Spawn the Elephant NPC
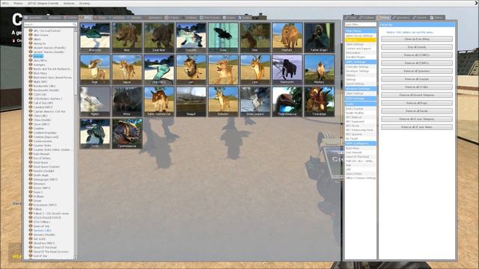 (x=287, y=37)
